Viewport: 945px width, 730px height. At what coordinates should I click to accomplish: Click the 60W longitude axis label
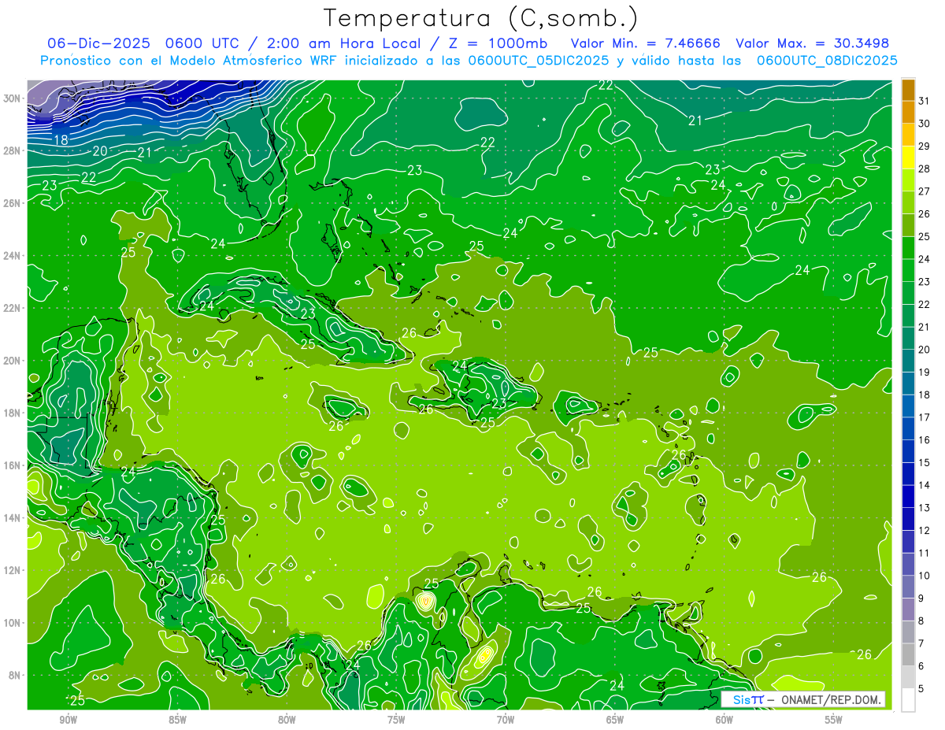coord(724,720)
